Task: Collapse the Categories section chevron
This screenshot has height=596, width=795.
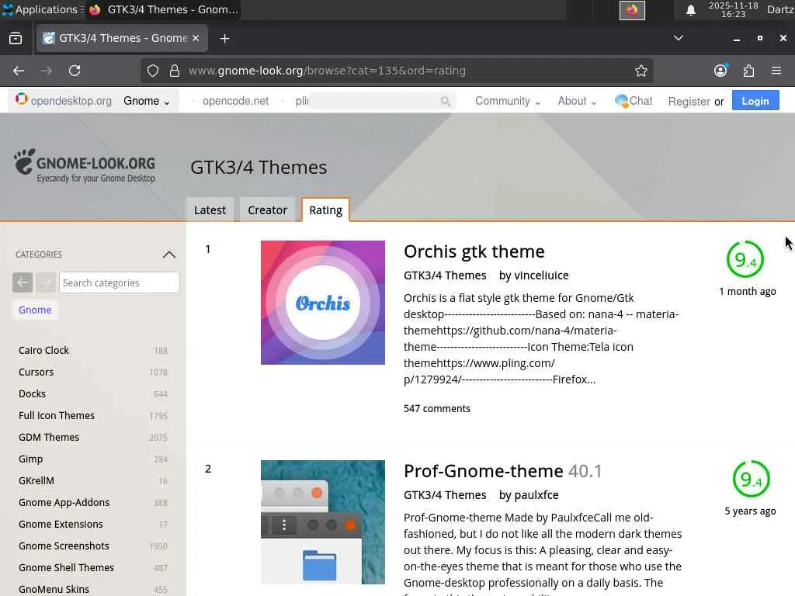Action: (168, 255)
